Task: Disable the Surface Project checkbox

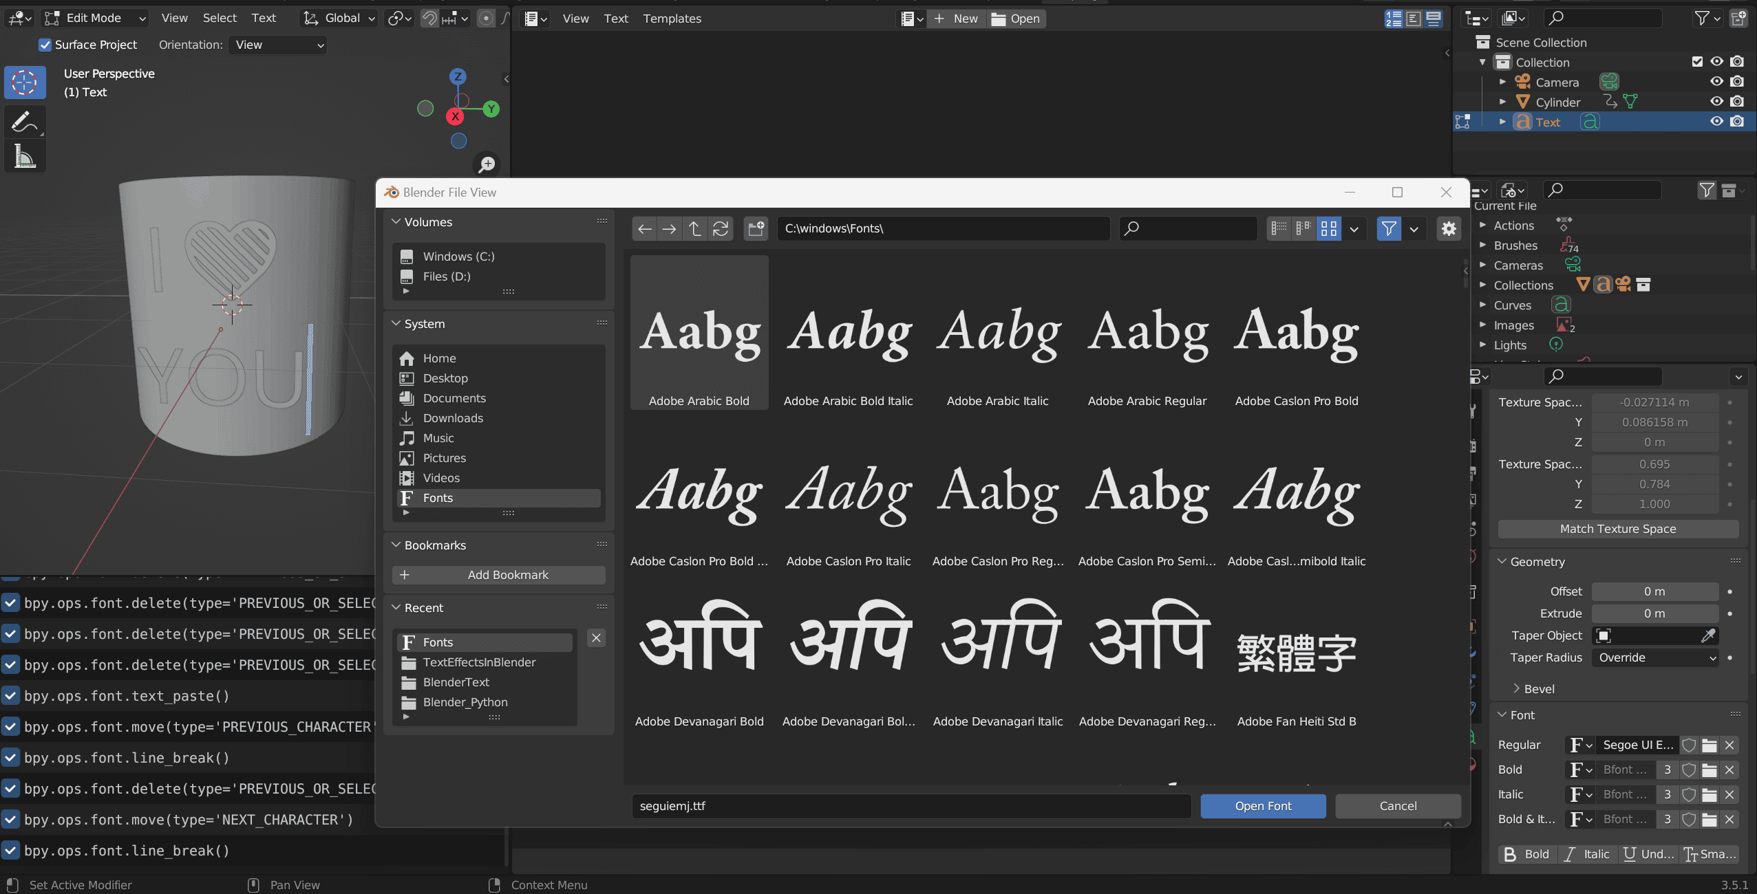Action: [x=45, y=45]
